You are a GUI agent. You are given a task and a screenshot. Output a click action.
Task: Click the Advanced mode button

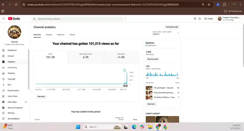tap(172, 27)
